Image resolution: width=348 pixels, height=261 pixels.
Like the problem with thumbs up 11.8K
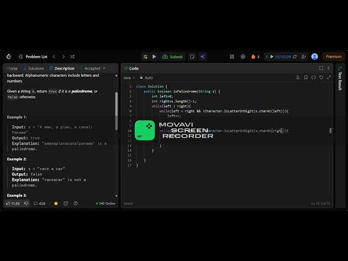coord(13,203)
